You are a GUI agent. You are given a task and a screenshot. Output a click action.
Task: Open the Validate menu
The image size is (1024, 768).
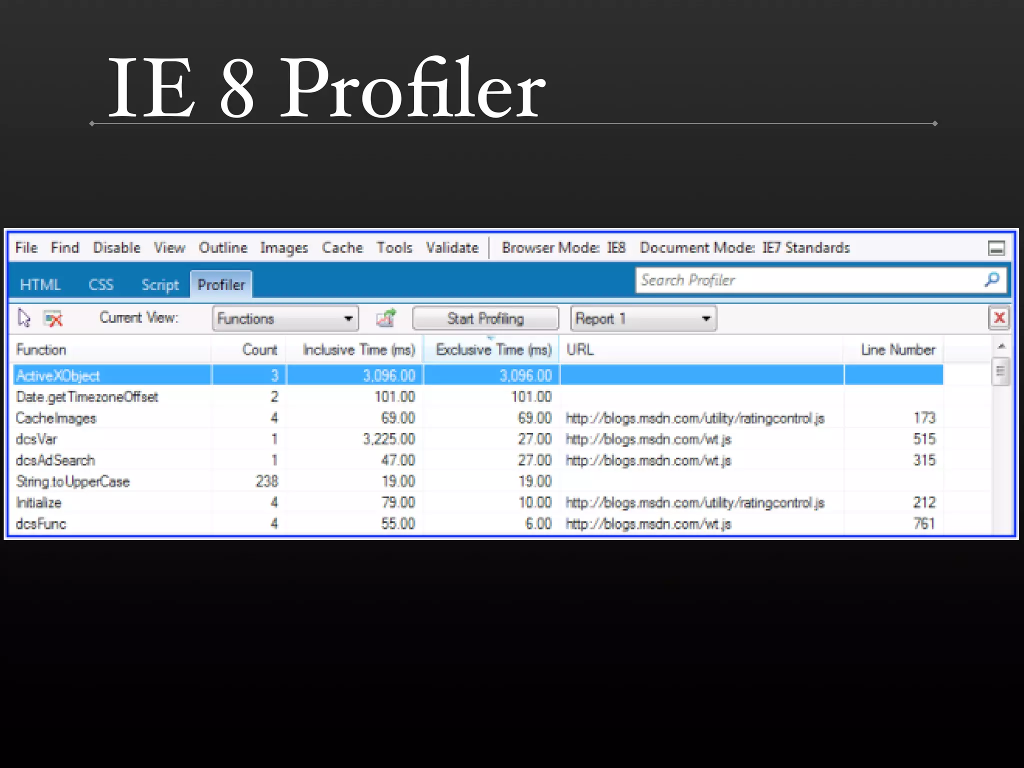click(452, 247)
